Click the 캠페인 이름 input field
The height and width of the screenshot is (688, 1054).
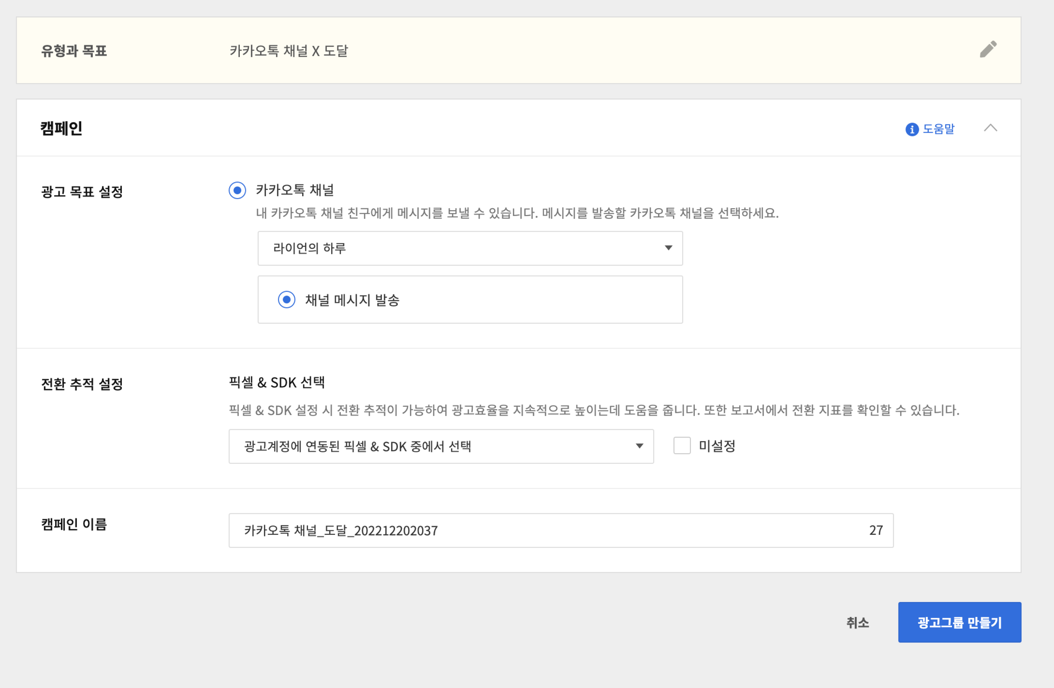[561, 530]
